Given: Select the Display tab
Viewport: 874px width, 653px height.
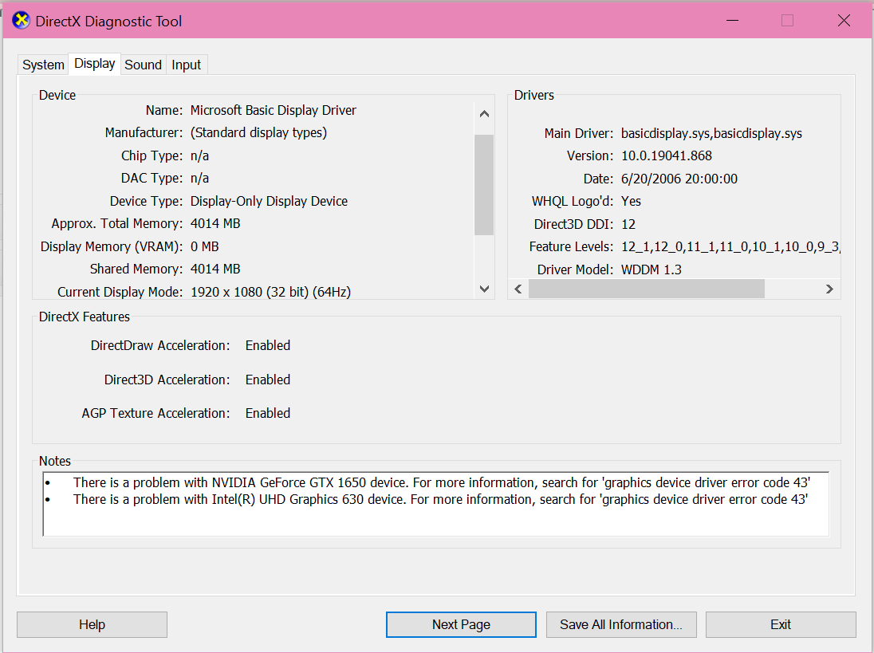Looking at the screenshot, I should tap(94, 64).
